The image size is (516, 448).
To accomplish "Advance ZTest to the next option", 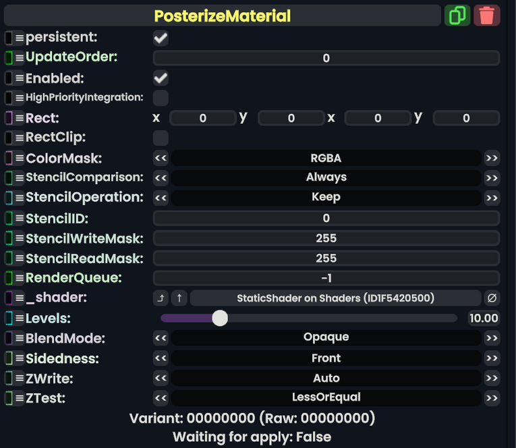I will pyautogui.click(x=492, y=398).
